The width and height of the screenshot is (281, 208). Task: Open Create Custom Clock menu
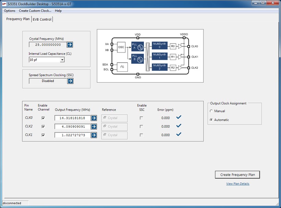tap(35, 11)
